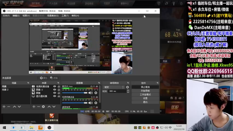Screen dimensions: 233x131
Task: Mute the 麦克风/Aux speaker icon
Action: [x=90, y=93]
